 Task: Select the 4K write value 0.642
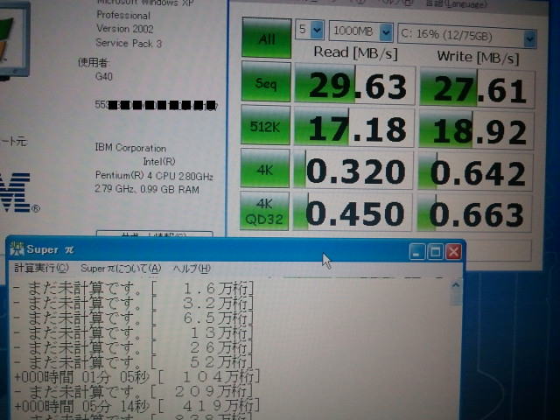coord(475,171)
